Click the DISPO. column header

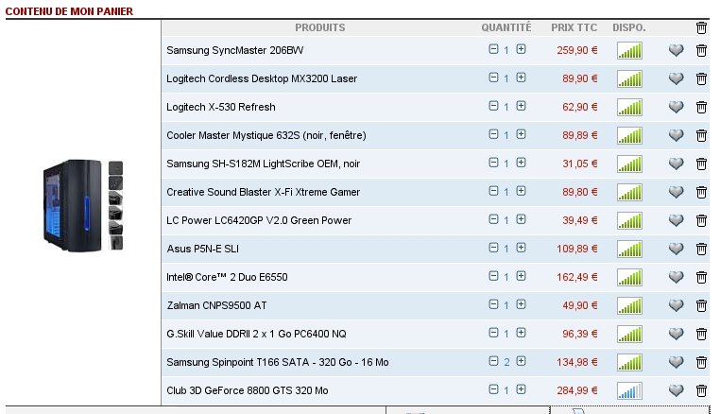(629, 27)
